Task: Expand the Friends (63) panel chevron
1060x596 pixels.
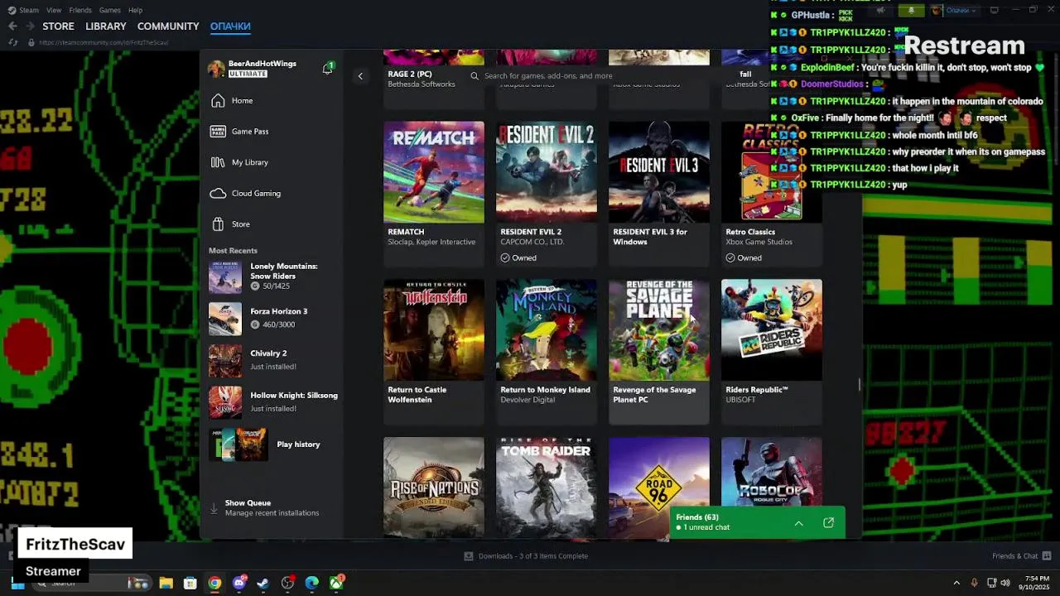Action: tap(798, 523)
